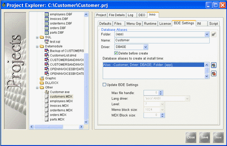
Task: Click the remove alias icon below add icon
Action: pyautogui.click(x=214, y=74)
